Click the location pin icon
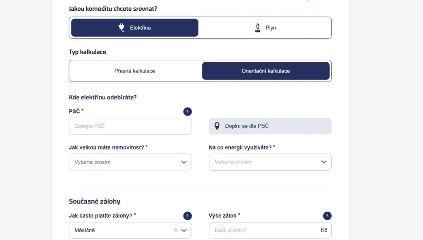Image resolution: width=423 pixels, height=240 pixels. pyautogui.click(x=217, y=126)
